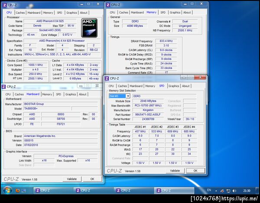Click the HT Link 2500.1 MHz value
This screenshot has height=203, width=260.
(36, 78)
